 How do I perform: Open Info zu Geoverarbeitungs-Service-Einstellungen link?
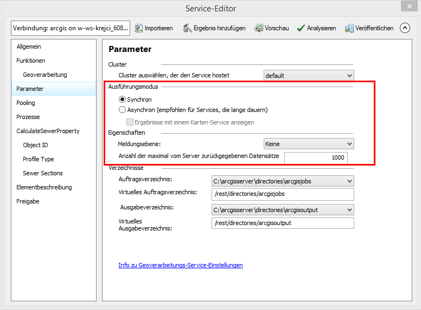[x=181, y=265]
